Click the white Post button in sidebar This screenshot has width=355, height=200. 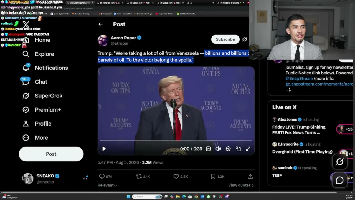[51, 154]
